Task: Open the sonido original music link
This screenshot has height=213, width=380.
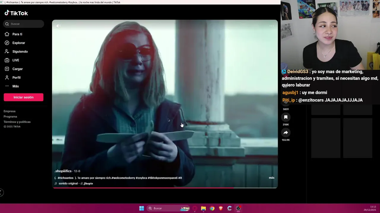Action: [76, 183]
